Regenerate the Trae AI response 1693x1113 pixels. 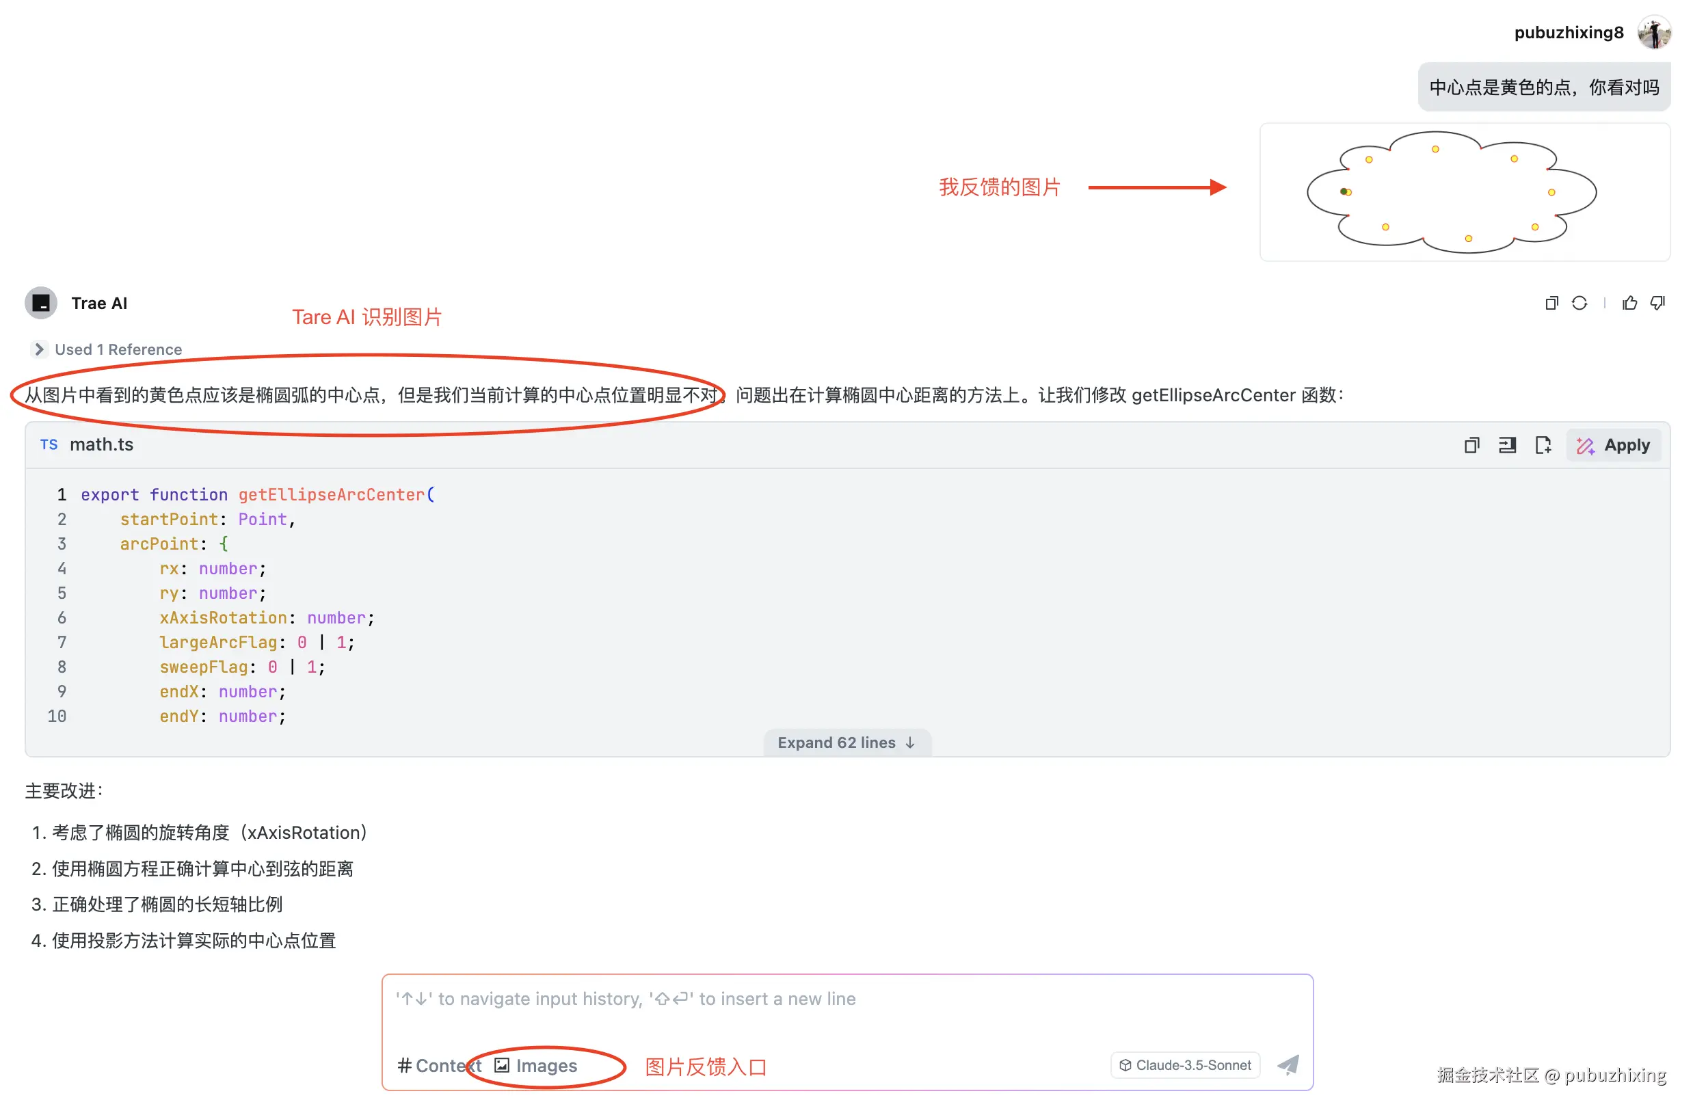(1579, 304)
